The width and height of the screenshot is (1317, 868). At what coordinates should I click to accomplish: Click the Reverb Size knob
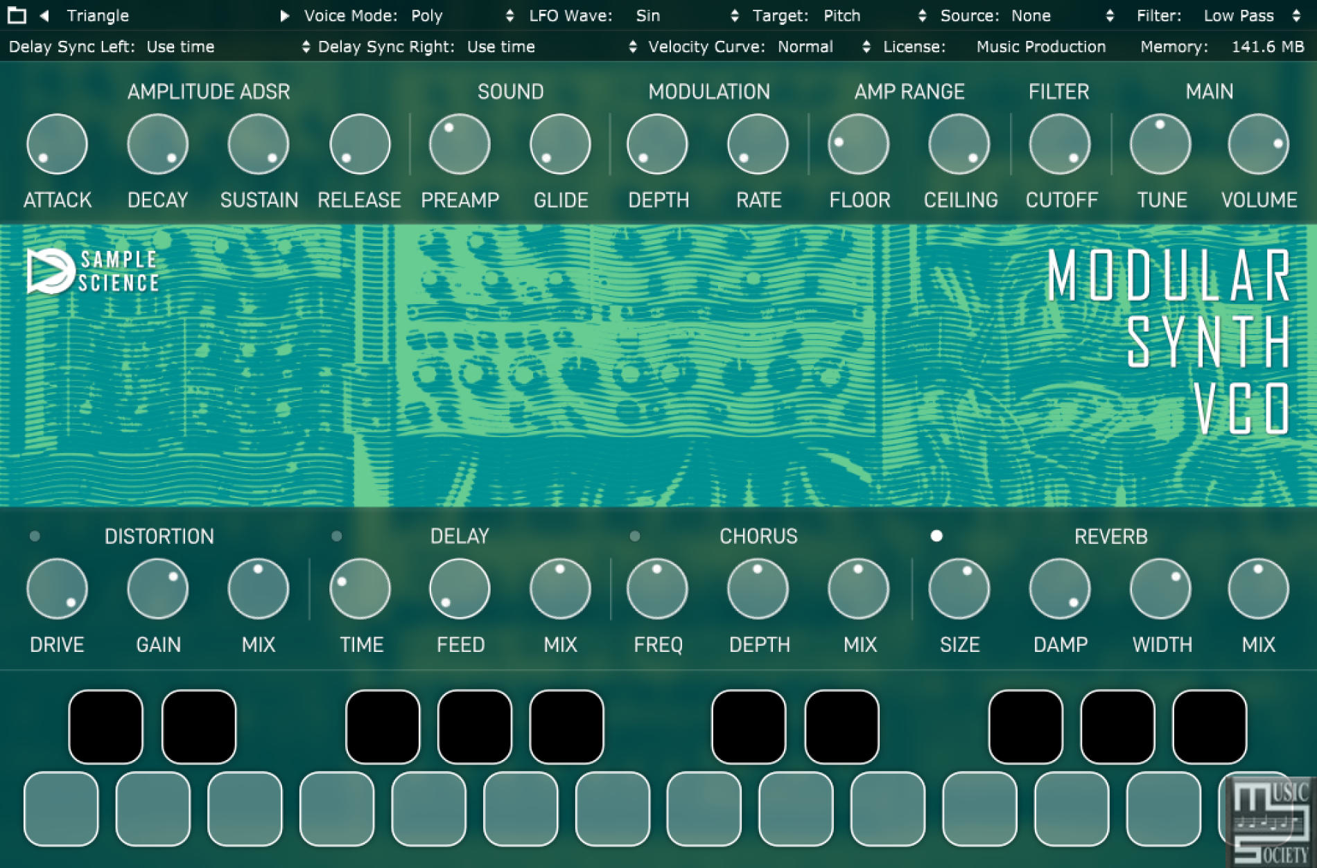(959, 589)
